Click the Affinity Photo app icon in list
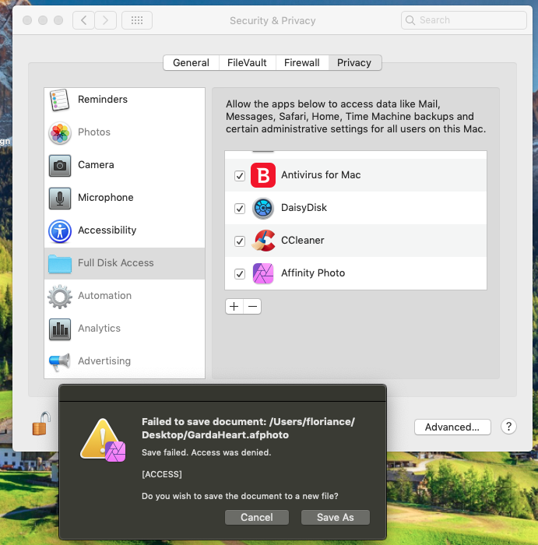Image resolution: width=538 pixels, height=545 pixels. [x=263, y=273]
